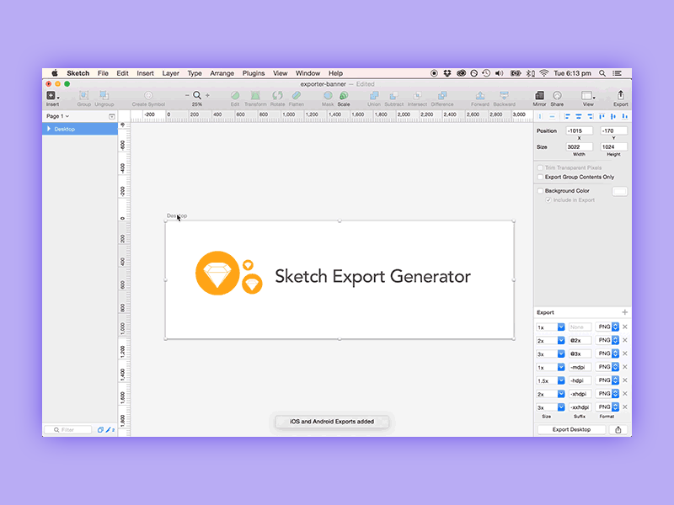Enable the Background Color checkbox
The width and height of the screenshot is (674, 505).
(540, 191)
